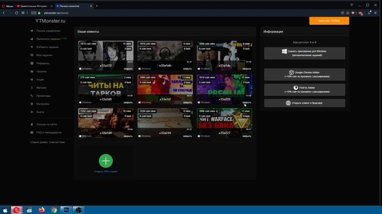Close the 'Панель клиентов' browser tab
Screen dimensions: 382x214
[x=91, y=6]
